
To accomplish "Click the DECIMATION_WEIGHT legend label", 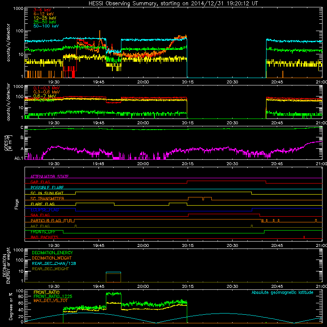I will [x=52, y=258].
